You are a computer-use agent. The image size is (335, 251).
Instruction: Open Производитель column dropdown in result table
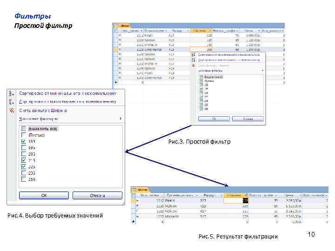pyautogui.click(x=196, y=195)
